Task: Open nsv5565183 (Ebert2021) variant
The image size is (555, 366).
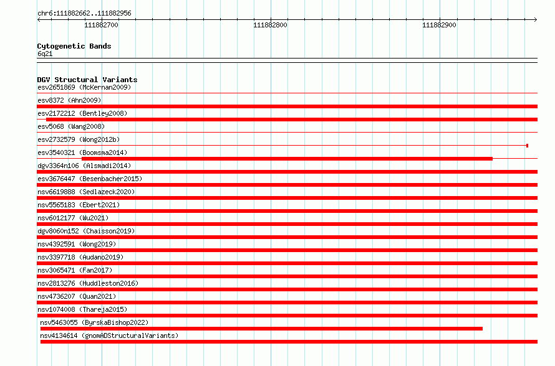Action: click(x=79, y=205)
